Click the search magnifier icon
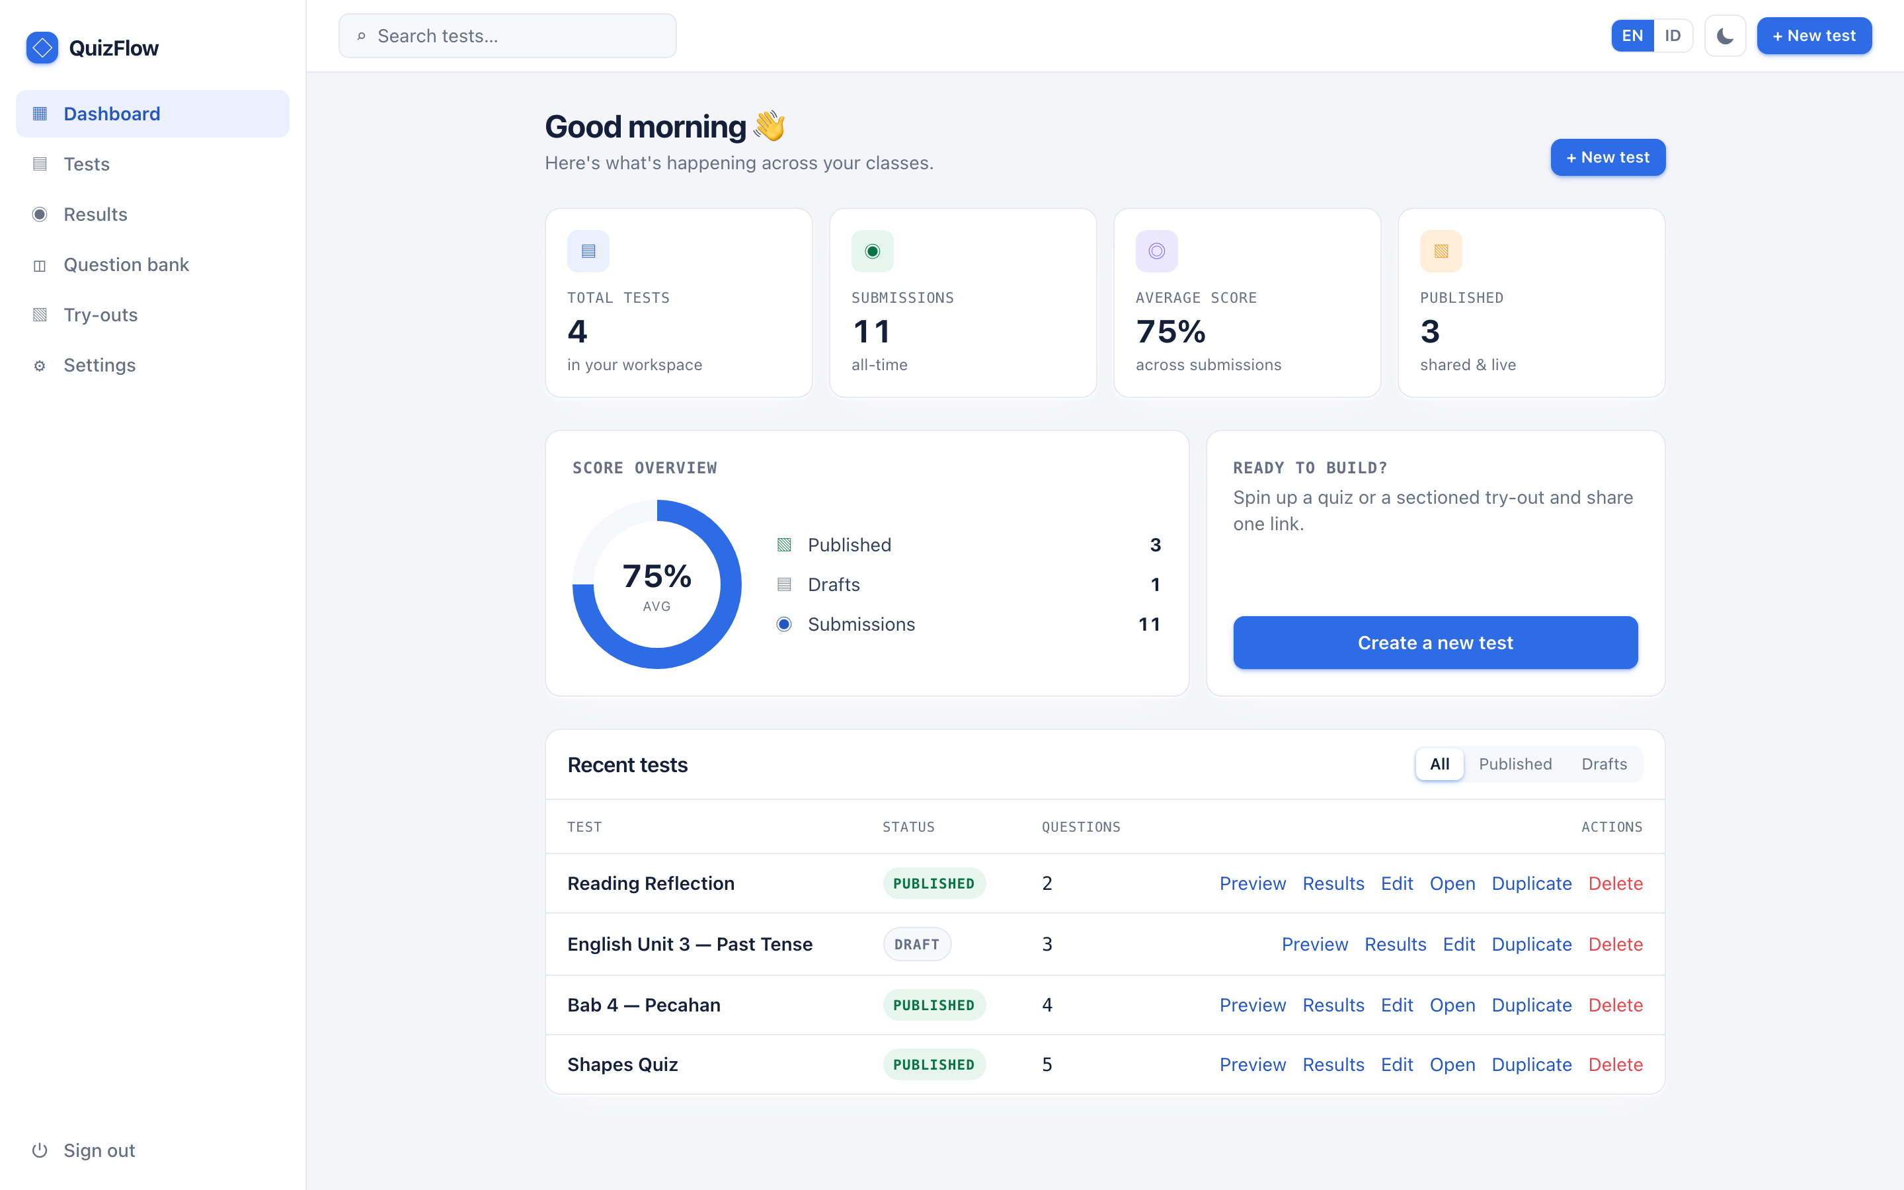This screenshot has width=1904, height=1190. point(361,36)
